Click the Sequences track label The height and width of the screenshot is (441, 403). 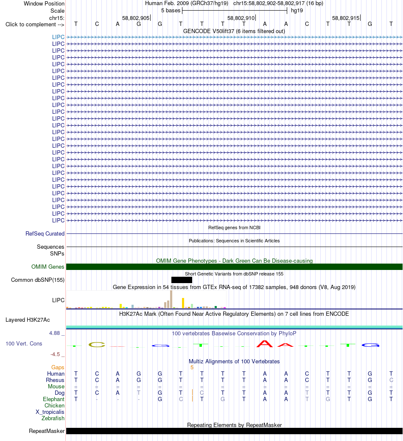(50, 247)
